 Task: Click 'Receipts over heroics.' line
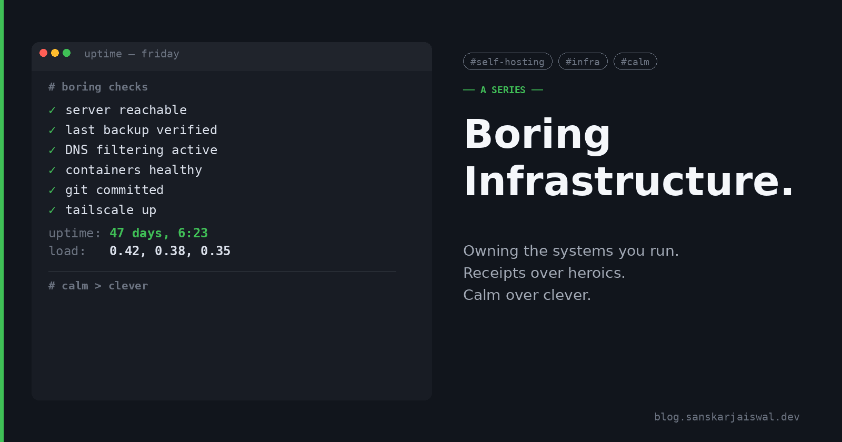[544, 273]
